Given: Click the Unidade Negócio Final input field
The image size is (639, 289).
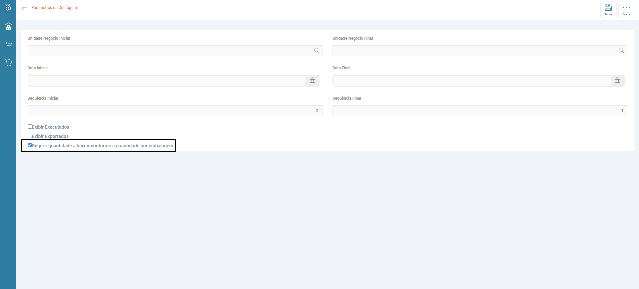Looking at the screenshot, I should click(x=474, y=51).
